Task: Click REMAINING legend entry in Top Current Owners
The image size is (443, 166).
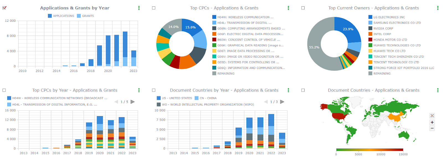Action: 380,74
